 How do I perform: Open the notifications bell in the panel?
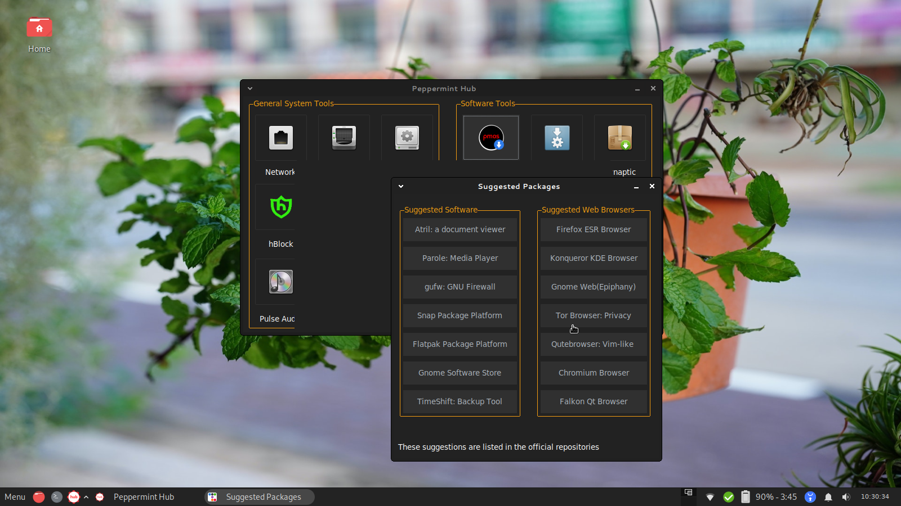(x=828, y=497)
